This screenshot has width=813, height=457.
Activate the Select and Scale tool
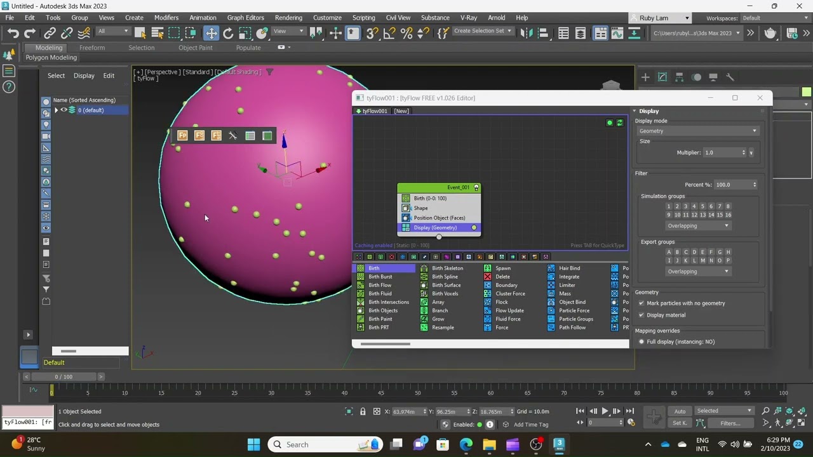[245, 34]
